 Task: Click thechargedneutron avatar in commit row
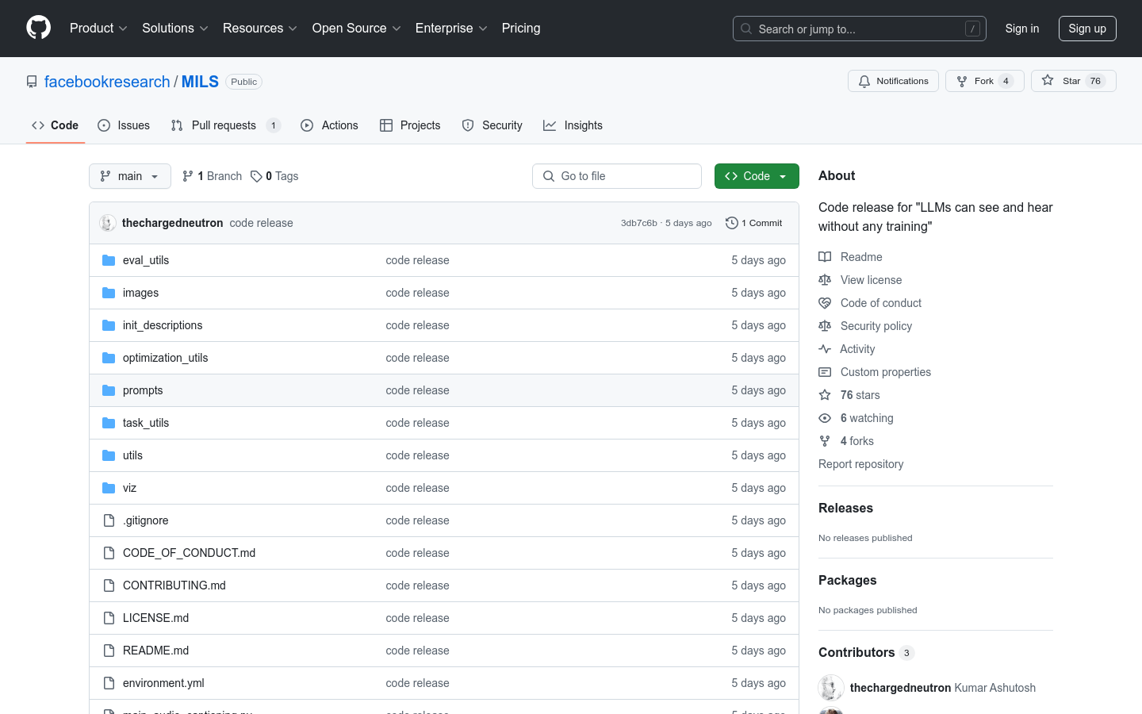(x=108, y=223)
